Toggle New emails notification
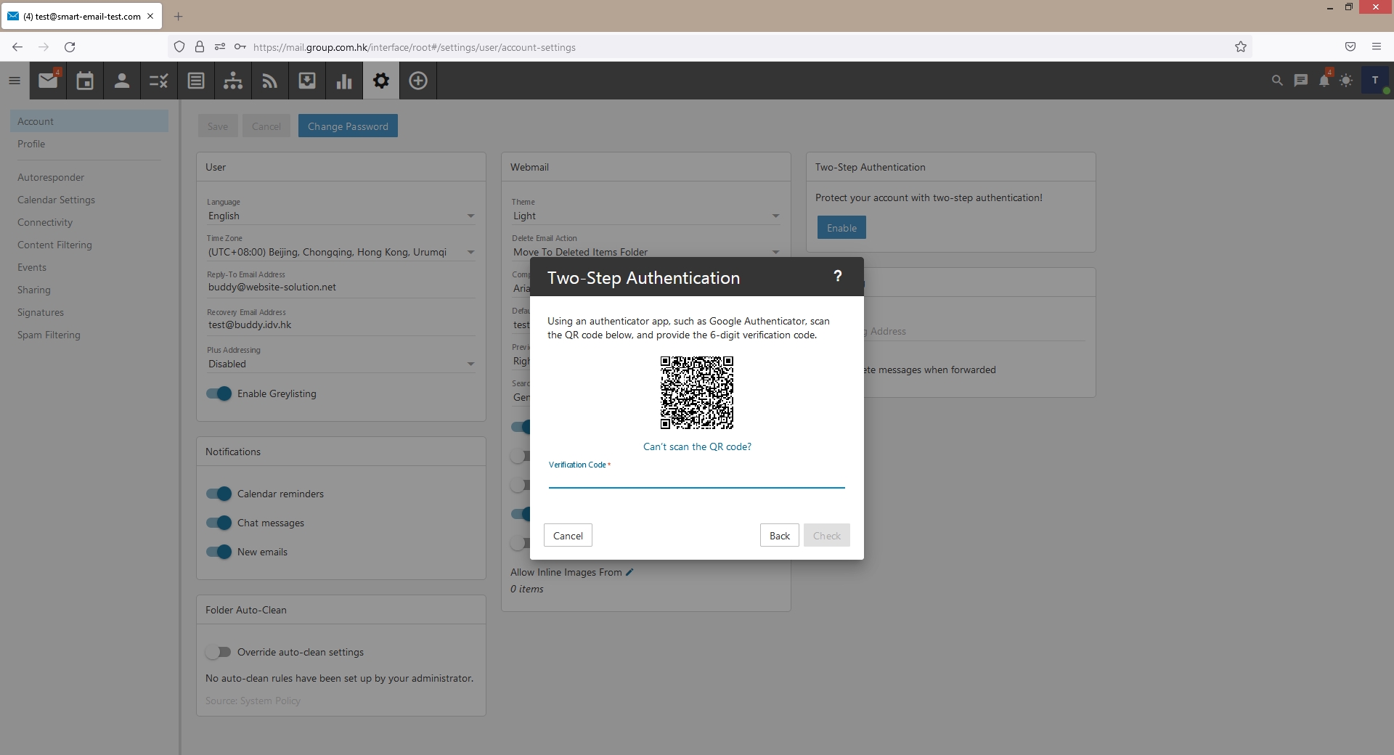Image resolution: width=1394 pixels, height=755 pixels. click(x=219, y=552)
